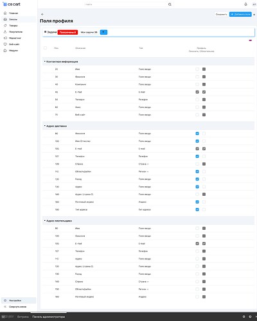Open the Заказы section in sidebar
The height and width of the screenshot is (321, 257).
tap(19, 19)
